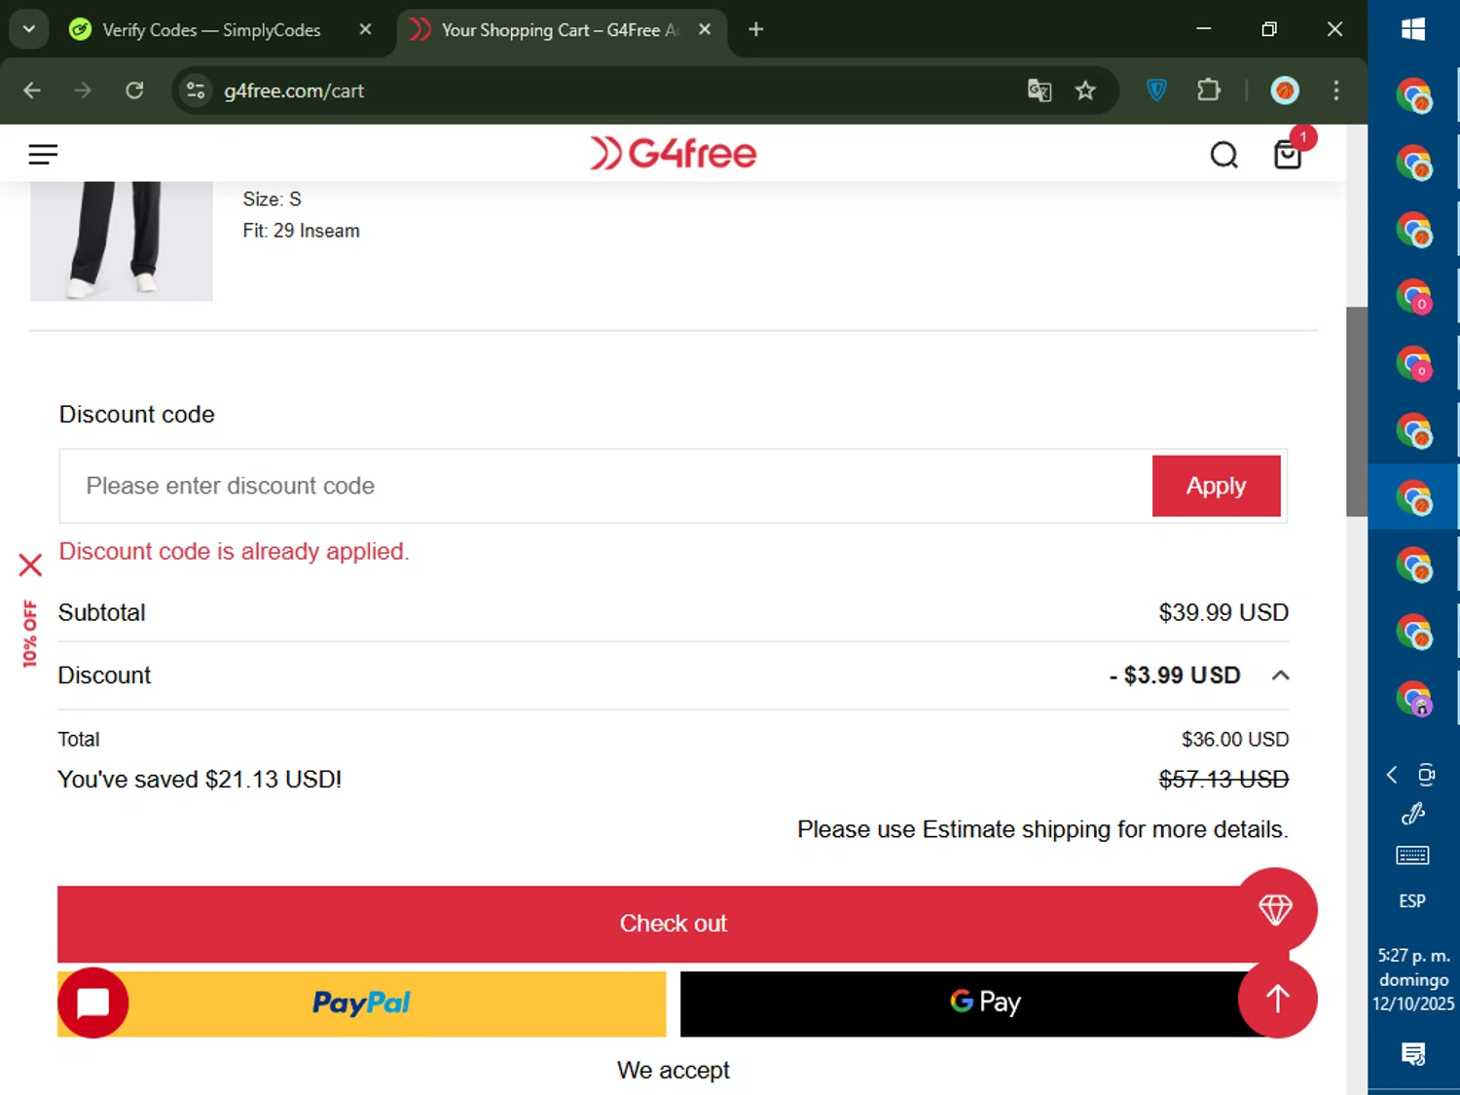Click the '- $3.99 USD' discount amount
The width and height of the screenshot is (1460, 1095).
pos(1175,675)
